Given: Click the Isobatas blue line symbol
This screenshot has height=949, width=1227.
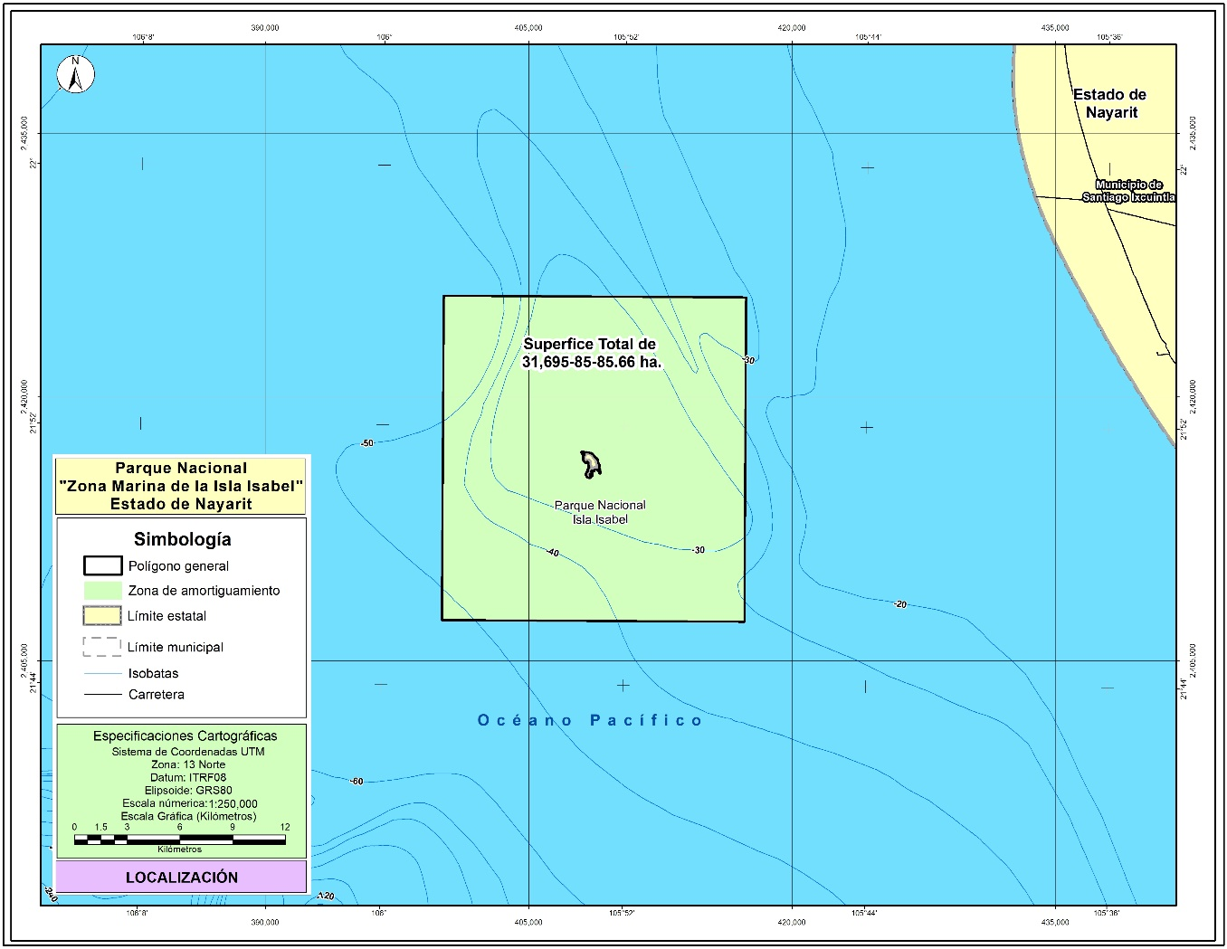Looking at the screenshot, I should pyautogui.click(x=102, y=673).
